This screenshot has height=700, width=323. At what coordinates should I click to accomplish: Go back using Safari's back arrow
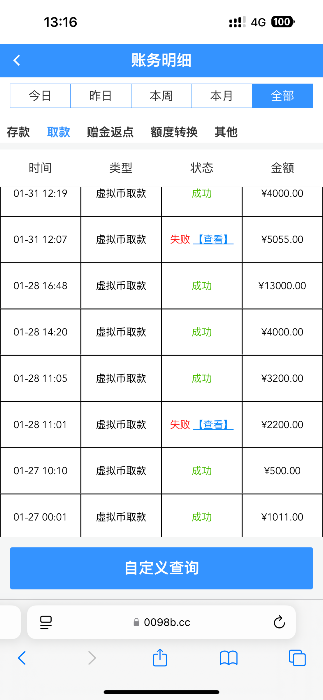(22, 658)
